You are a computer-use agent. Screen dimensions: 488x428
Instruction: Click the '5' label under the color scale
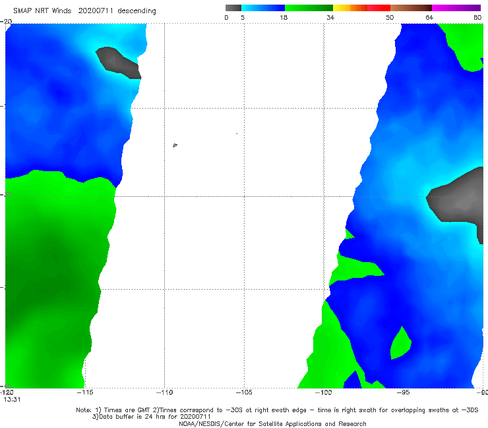[x=243, y=17]
